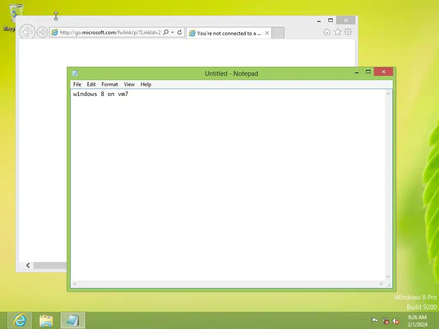Click Notepad vertical scrollbar down arrow
This screenshot has height=329, width=439.
coord(388,276)
